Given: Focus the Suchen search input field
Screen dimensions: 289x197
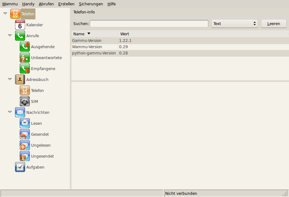Looking at the screenshot, I should tap(149, 24).
